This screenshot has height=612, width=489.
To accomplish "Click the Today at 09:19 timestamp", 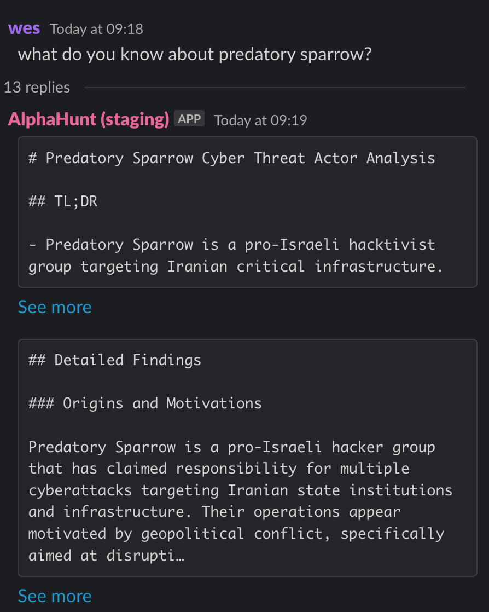I will tap(260, 120).
